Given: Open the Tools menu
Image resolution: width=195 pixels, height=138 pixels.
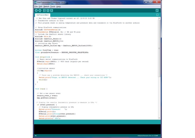Looking at the screenshot, I should 52,6.
